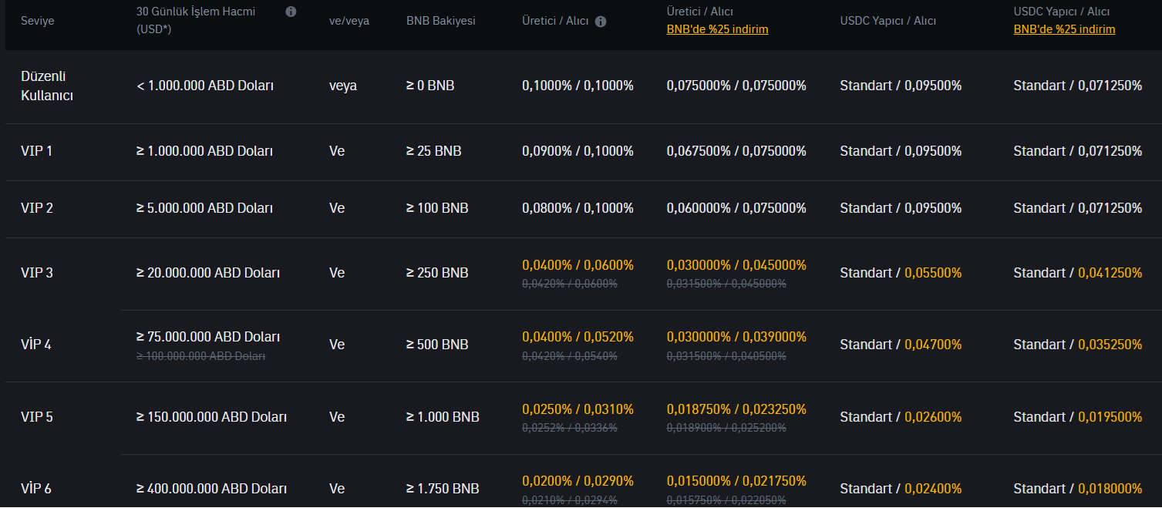
Task: Click the ≥ 250 BNB balance cell
Action: pyautogui.click(x=437, y=273)
